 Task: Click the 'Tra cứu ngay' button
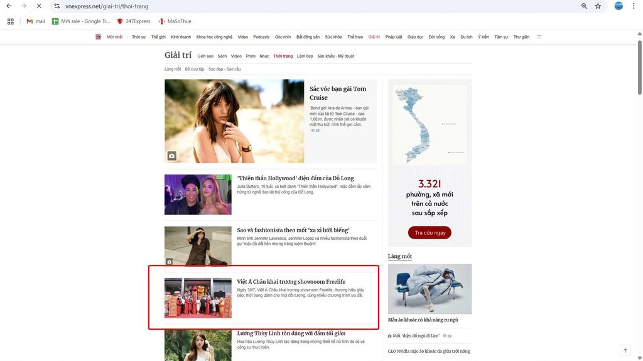tap(430, 233)
